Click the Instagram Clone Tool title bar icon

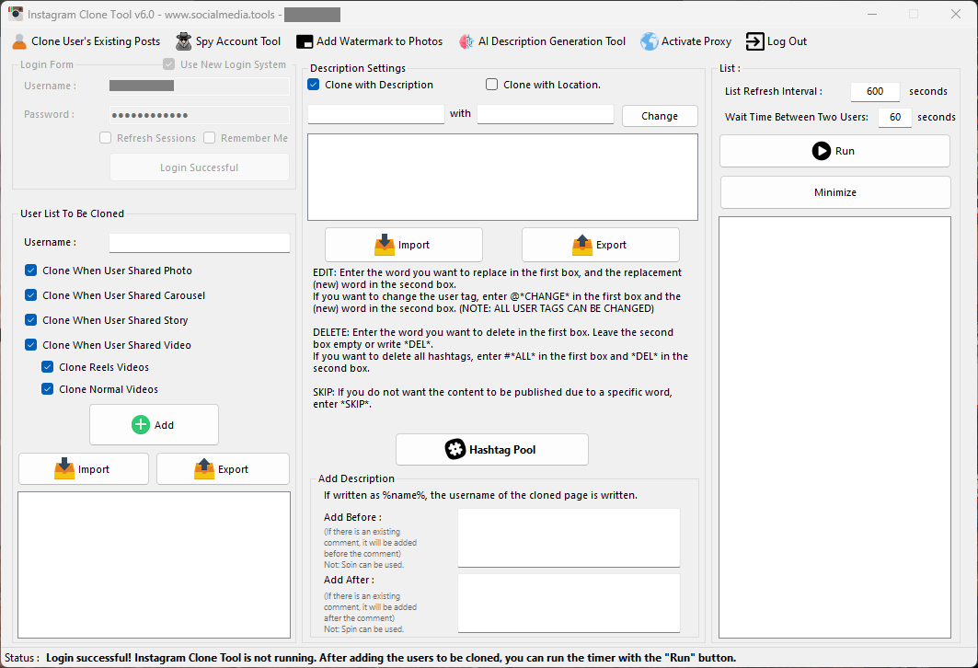click(16, 14)
